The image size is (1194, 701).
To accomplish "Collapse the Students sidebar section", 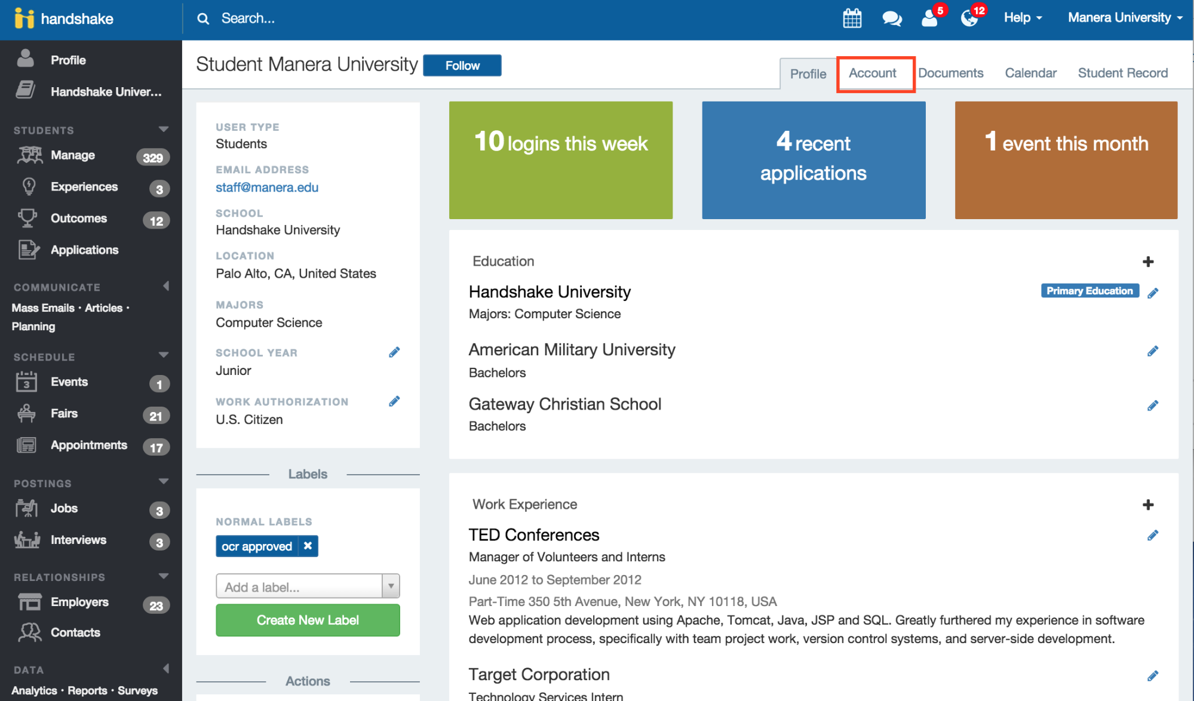I will 163,130.
